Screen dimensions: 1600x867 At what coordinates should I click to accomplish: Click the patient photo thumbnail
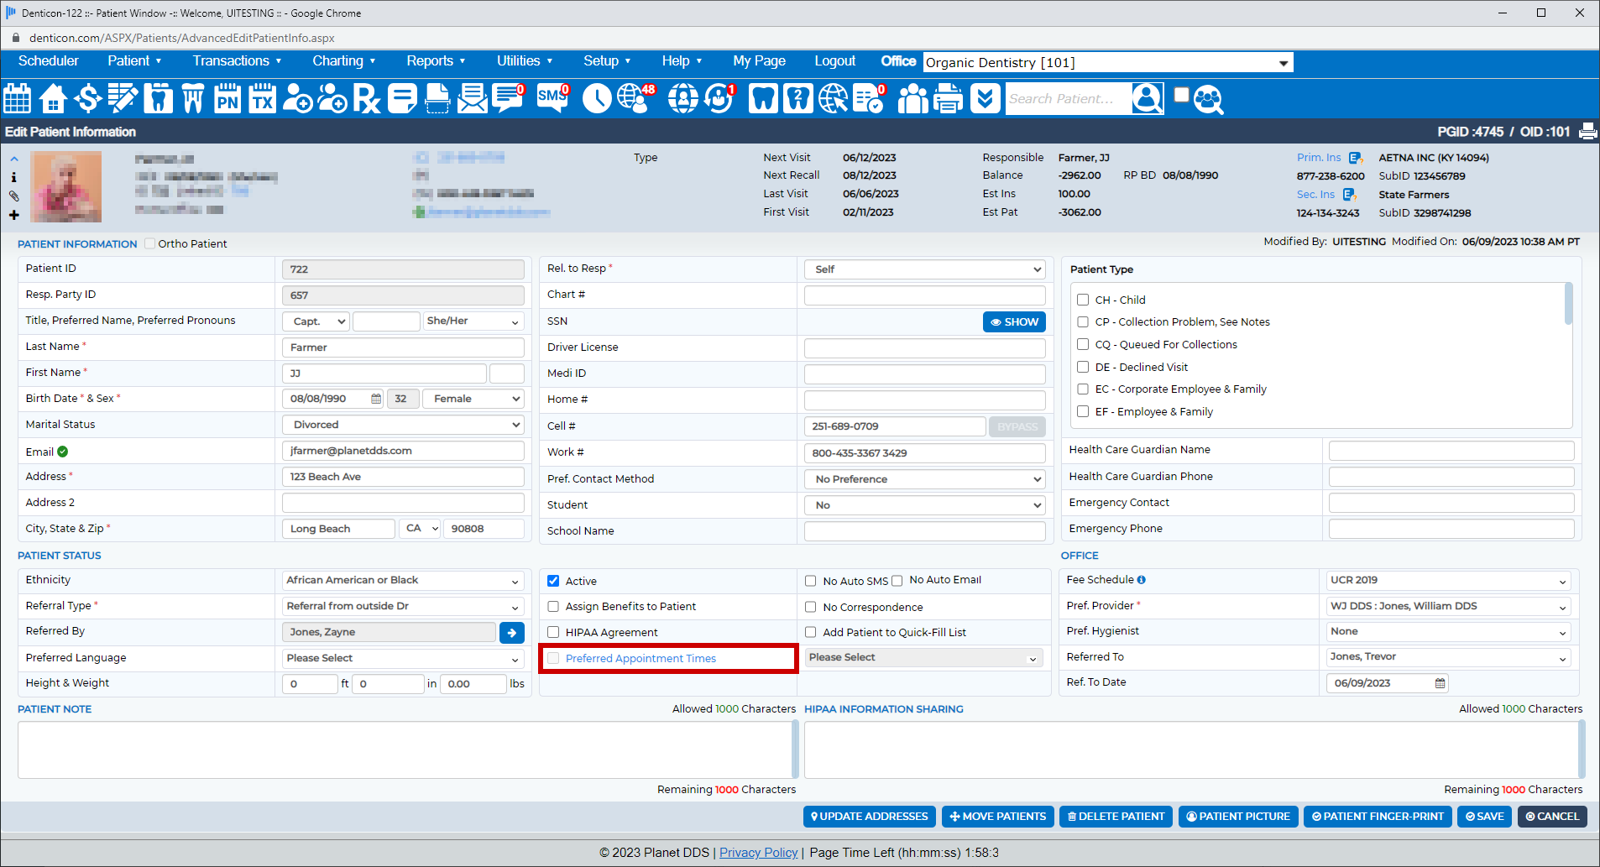[66, 186]
